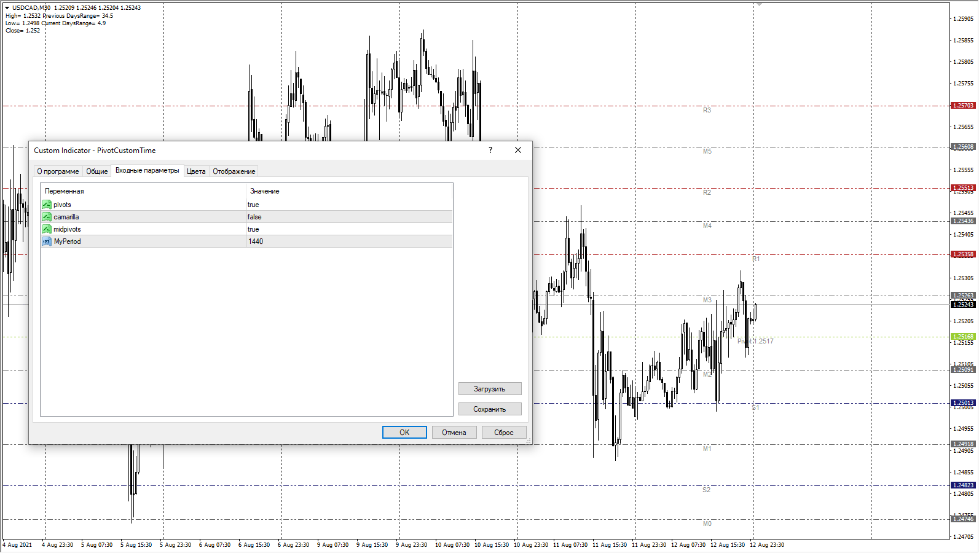Reset parameters with the Сброс button
The image size is (979, 553).
point(503,433)
